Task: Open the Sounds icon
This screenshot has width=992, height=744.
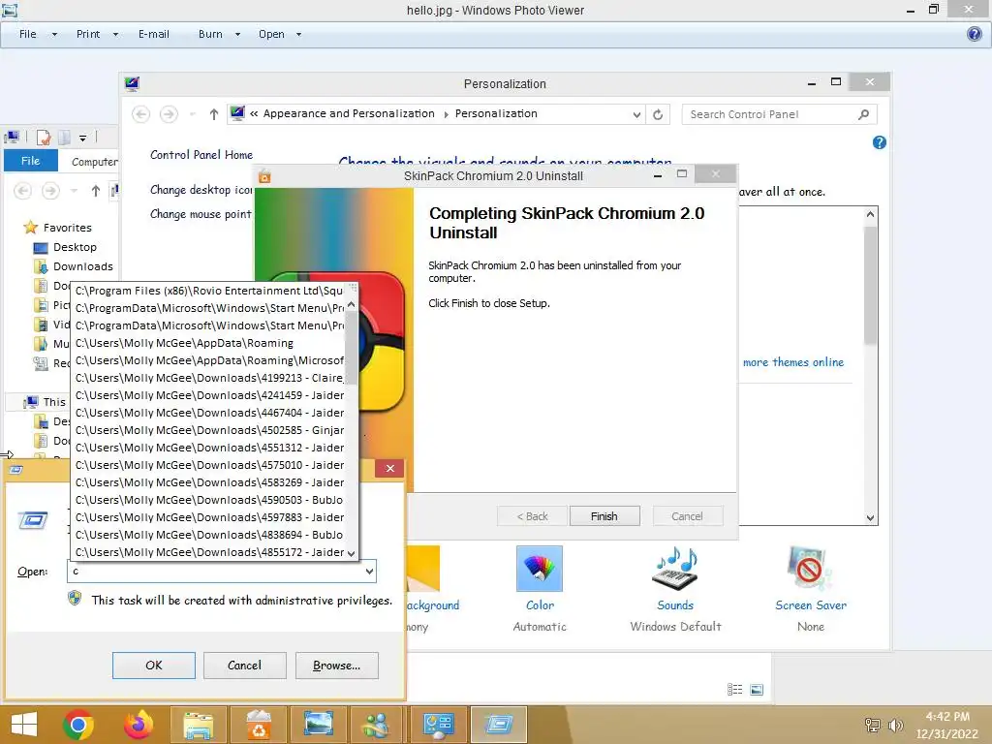Action: tap(675, 569)
